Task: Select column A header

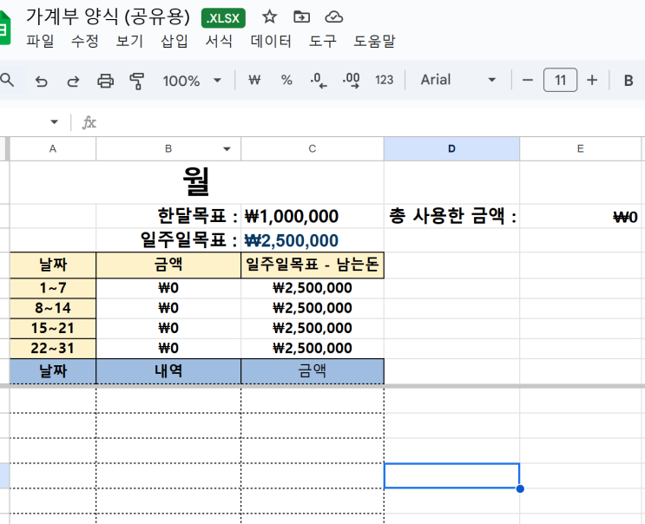Action: 53,148
